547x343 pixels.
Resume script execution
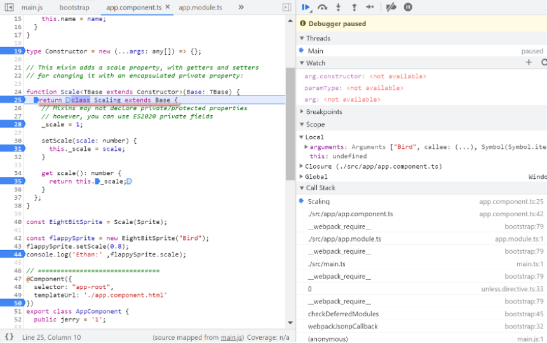click(306, 7)
